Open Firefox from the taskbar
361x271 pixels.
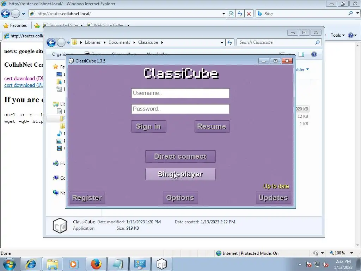[96, 264]
